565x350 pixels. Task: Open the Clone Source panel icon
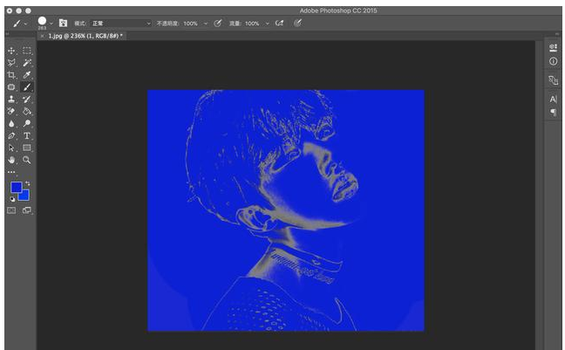click(553, 80)
